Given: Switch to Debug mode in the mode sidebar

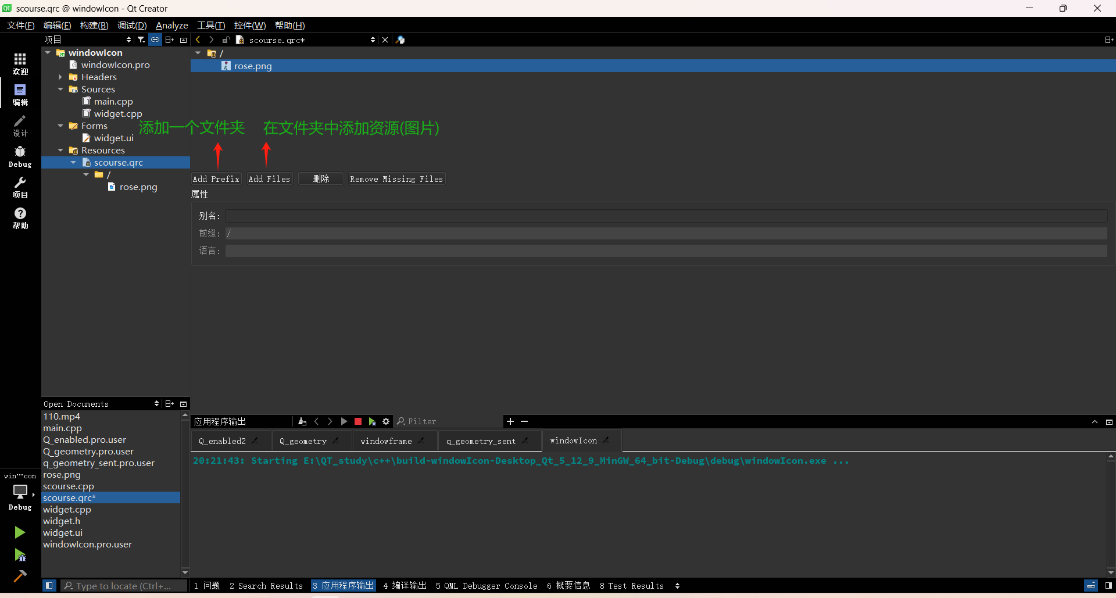Looking at the screenshot, I should click(x=20, y=156).
